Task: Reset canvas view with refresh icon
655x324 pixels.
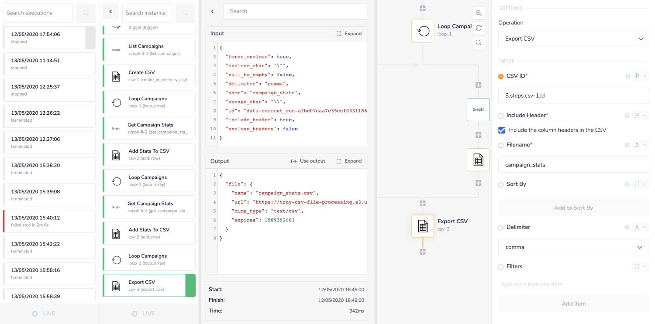Action: pos(479,28)
